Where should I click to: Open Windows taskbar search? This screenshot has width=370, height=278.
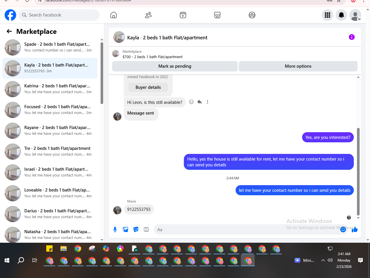pos(21,260)
